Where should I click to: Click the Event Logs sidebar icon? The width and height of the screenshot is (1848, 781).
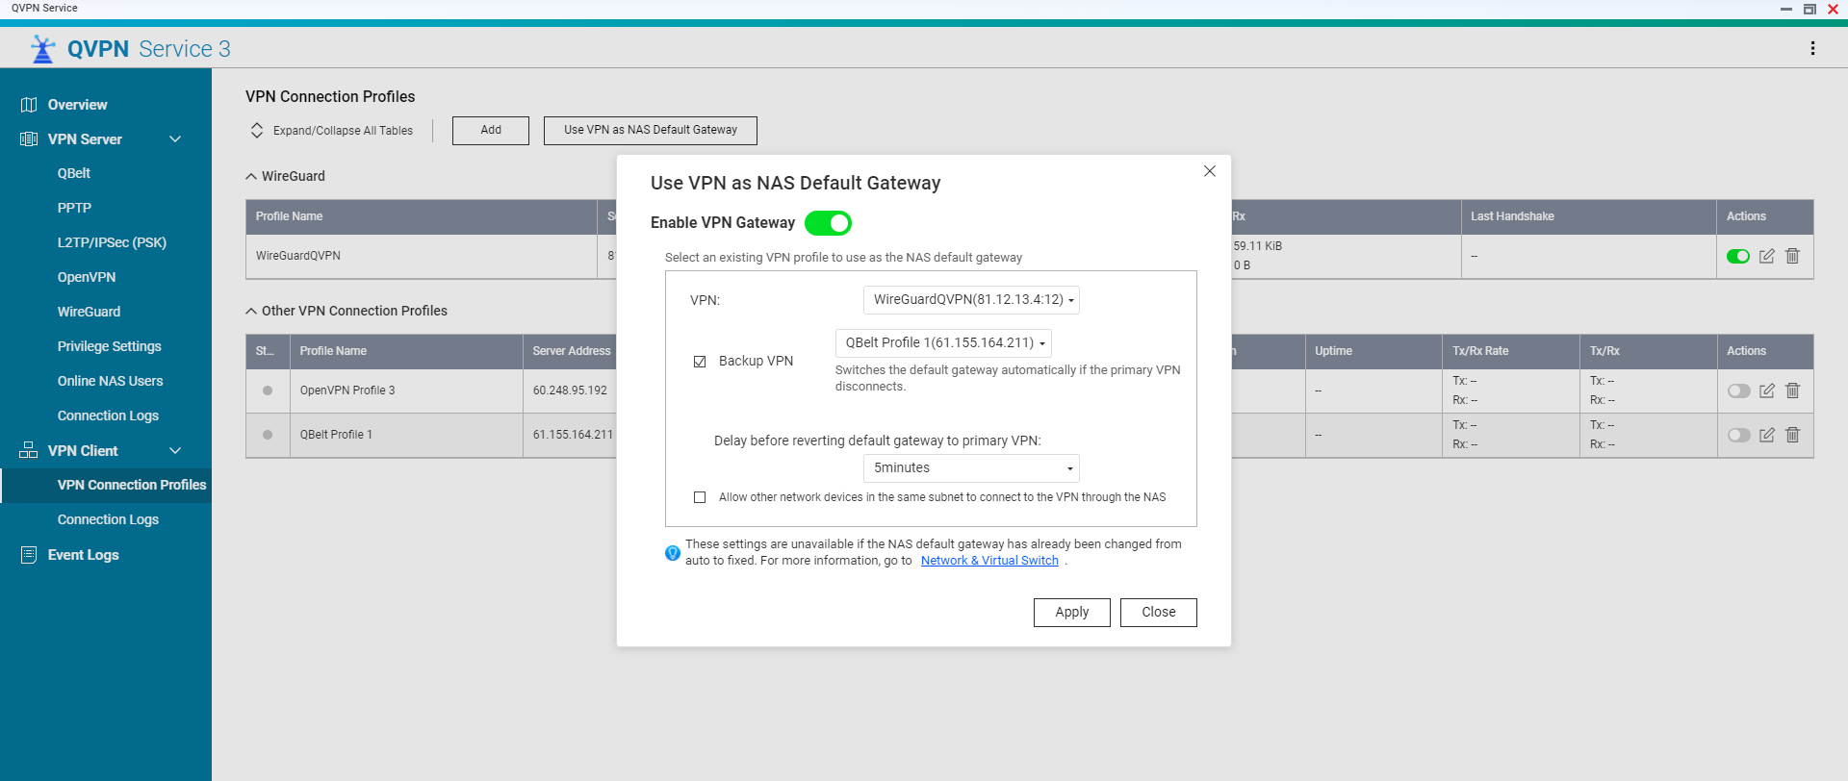click(29, 555)
